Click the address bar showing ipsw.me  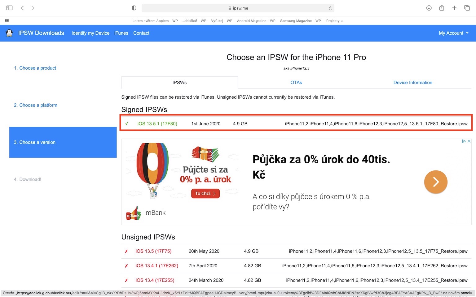pos(238,8)
